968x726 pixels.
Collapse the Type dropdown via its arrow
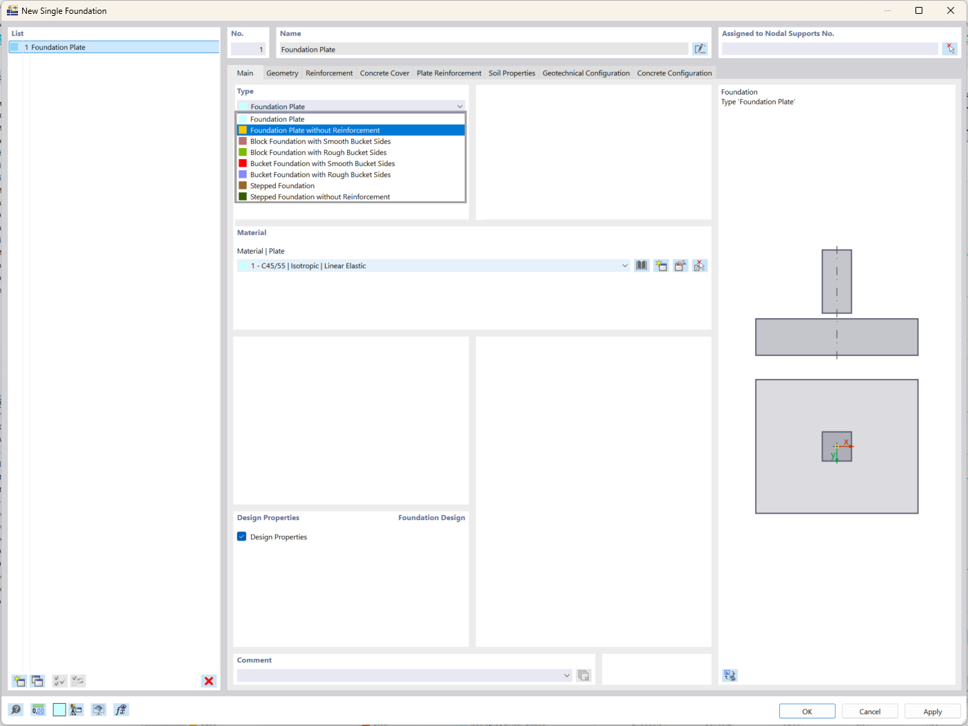tap(460, 106)
